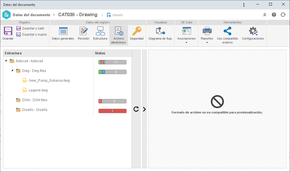Click DGN status bar showing 9
This screenshot has width=290, height=172.
pos(112,101)
